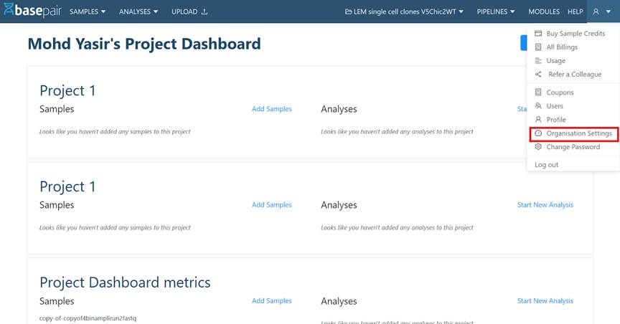Open the LEM single cell clones project selector

point(404,12)
